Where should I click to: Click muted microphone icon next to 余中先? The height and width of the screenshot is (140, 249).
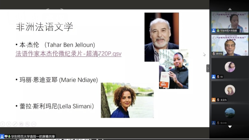[214, 54]
